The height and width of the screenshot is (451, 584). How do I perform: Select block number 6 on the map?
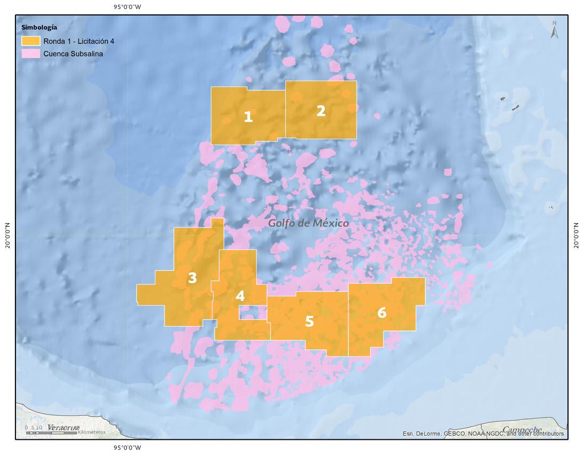382,313
